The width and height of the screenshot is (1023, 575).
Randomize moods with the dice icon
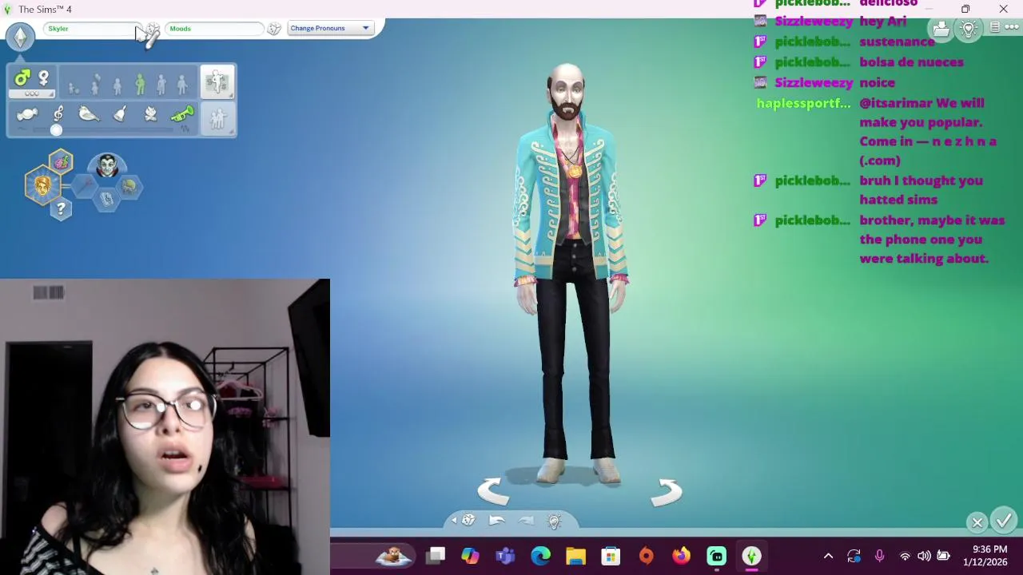pos(274,29)
